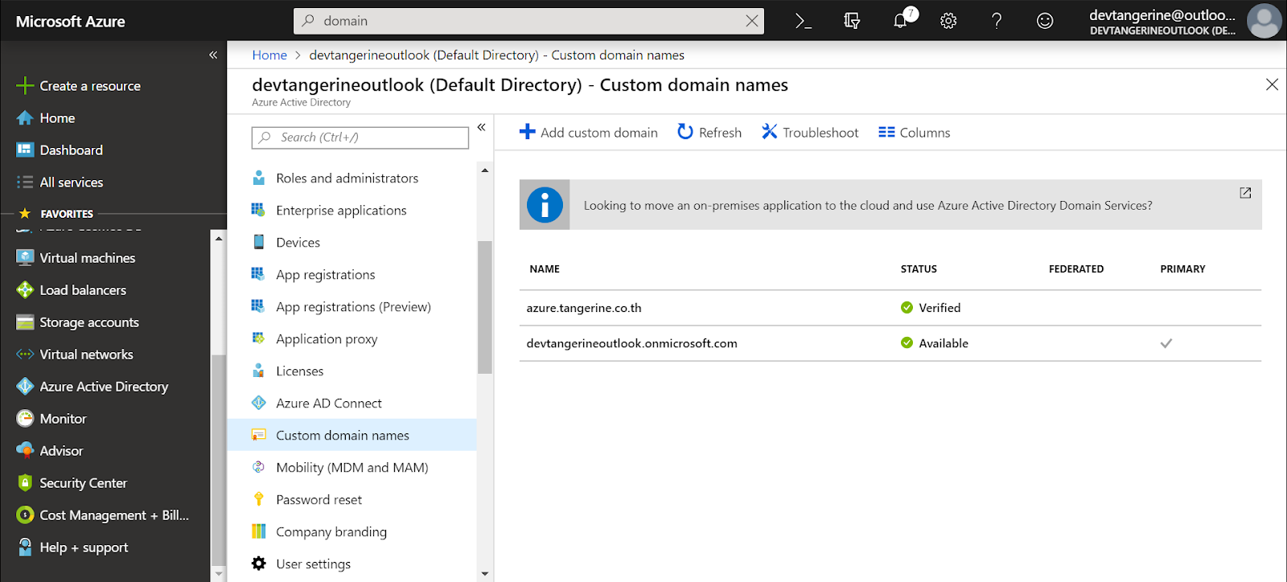Open Cloud Shell from top bar
Viewport: 1287px width, 582px height.
click(x=803, y=21)
